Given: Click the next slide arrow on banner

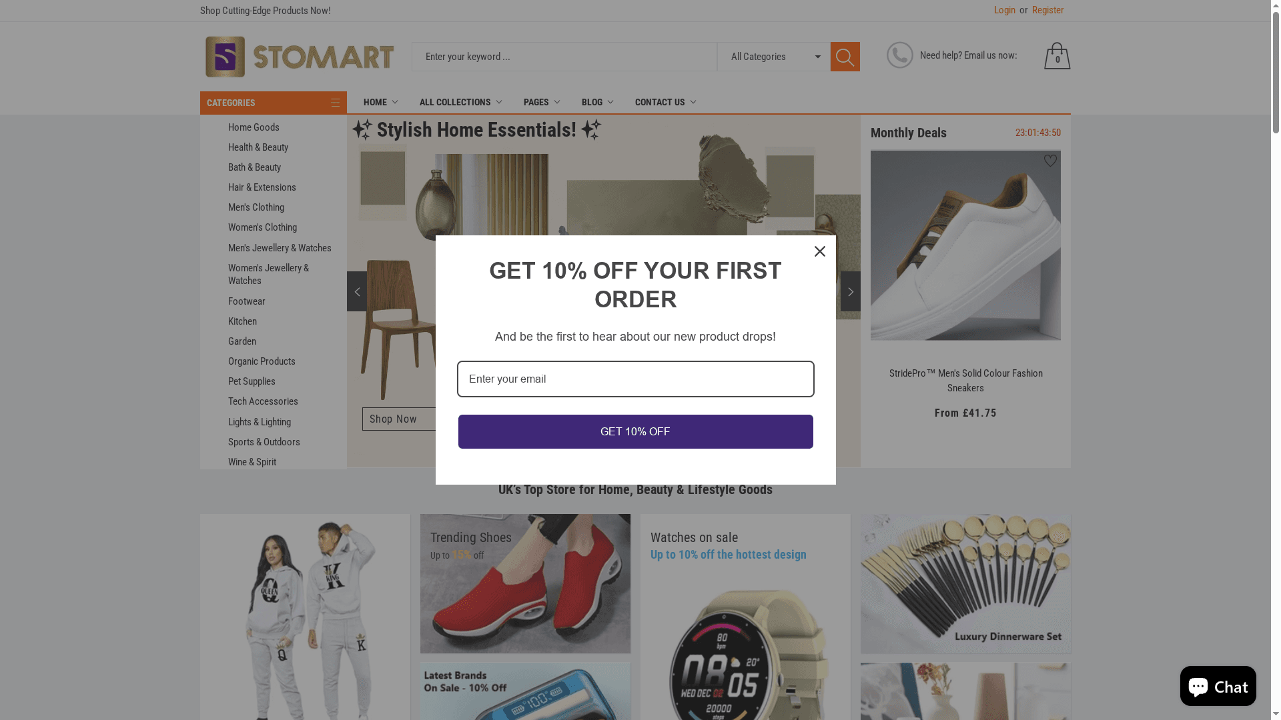Looking at the screenshot, I should click(x=850, y=291).
